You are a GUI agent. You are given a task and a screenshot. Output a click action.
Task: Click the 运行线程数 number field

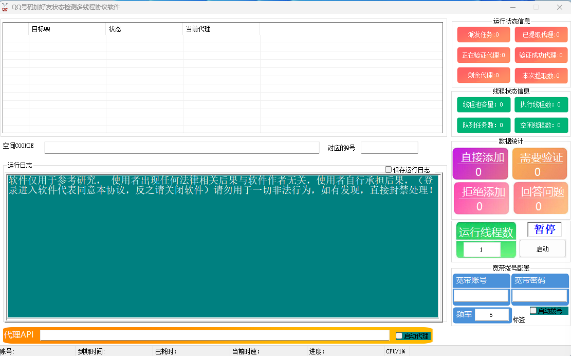pos(482,250)
